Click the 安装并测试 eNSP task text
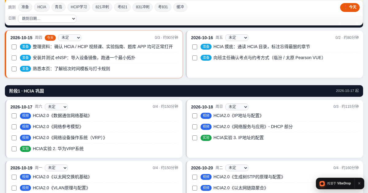This screenshot has height=193, width=368. tap(84, 58)
